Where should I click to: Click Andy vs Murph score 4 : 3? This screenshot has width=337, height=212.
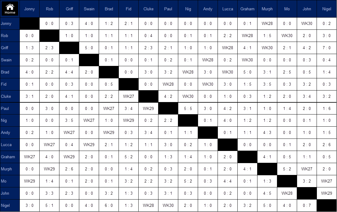click(x=267, y=132)
